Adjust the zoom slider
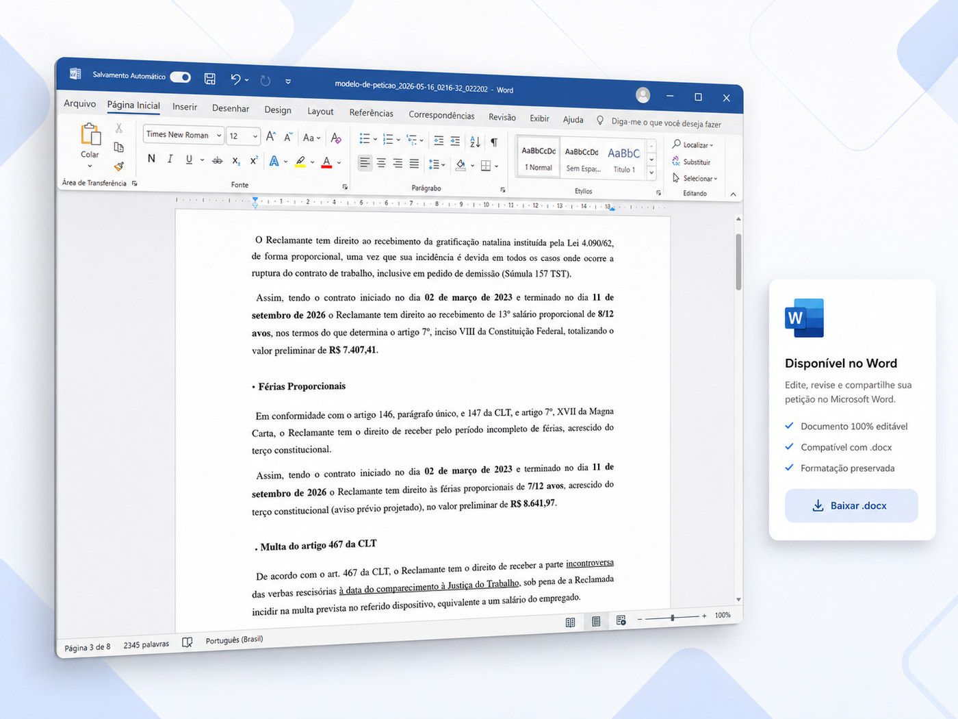The image size is (958, 719). pyautogui.click(x=673, y=618)
